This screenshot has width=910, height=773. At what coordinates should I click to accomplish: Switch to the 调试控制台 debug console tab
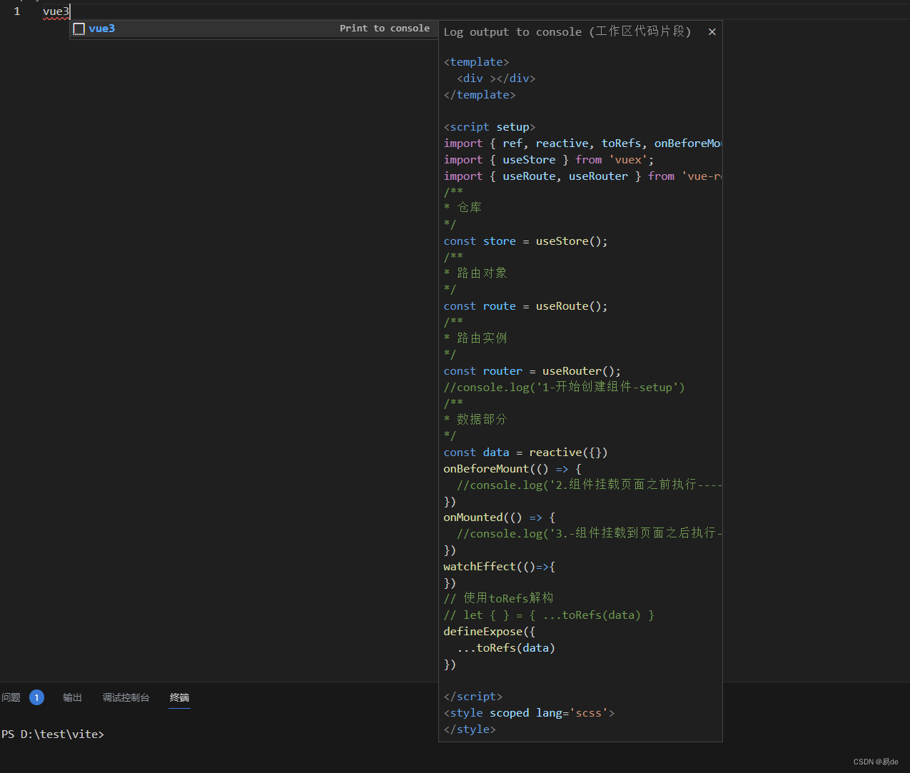click(126, 697)
